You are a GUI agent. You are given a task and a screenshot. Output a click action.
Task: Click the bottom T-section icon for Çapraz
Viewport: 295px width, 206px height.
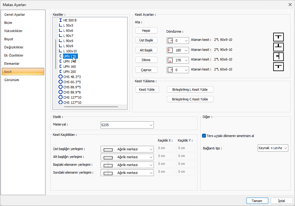click(x=278, y=66)
